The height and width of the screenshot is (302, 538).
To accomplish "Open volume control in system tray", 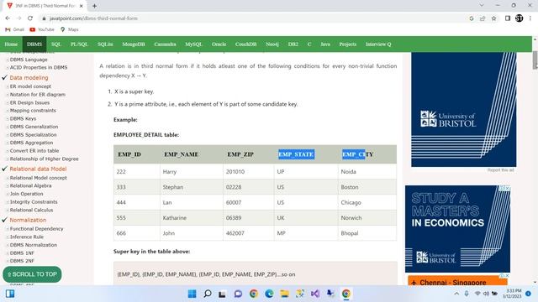I will point(486,294).
